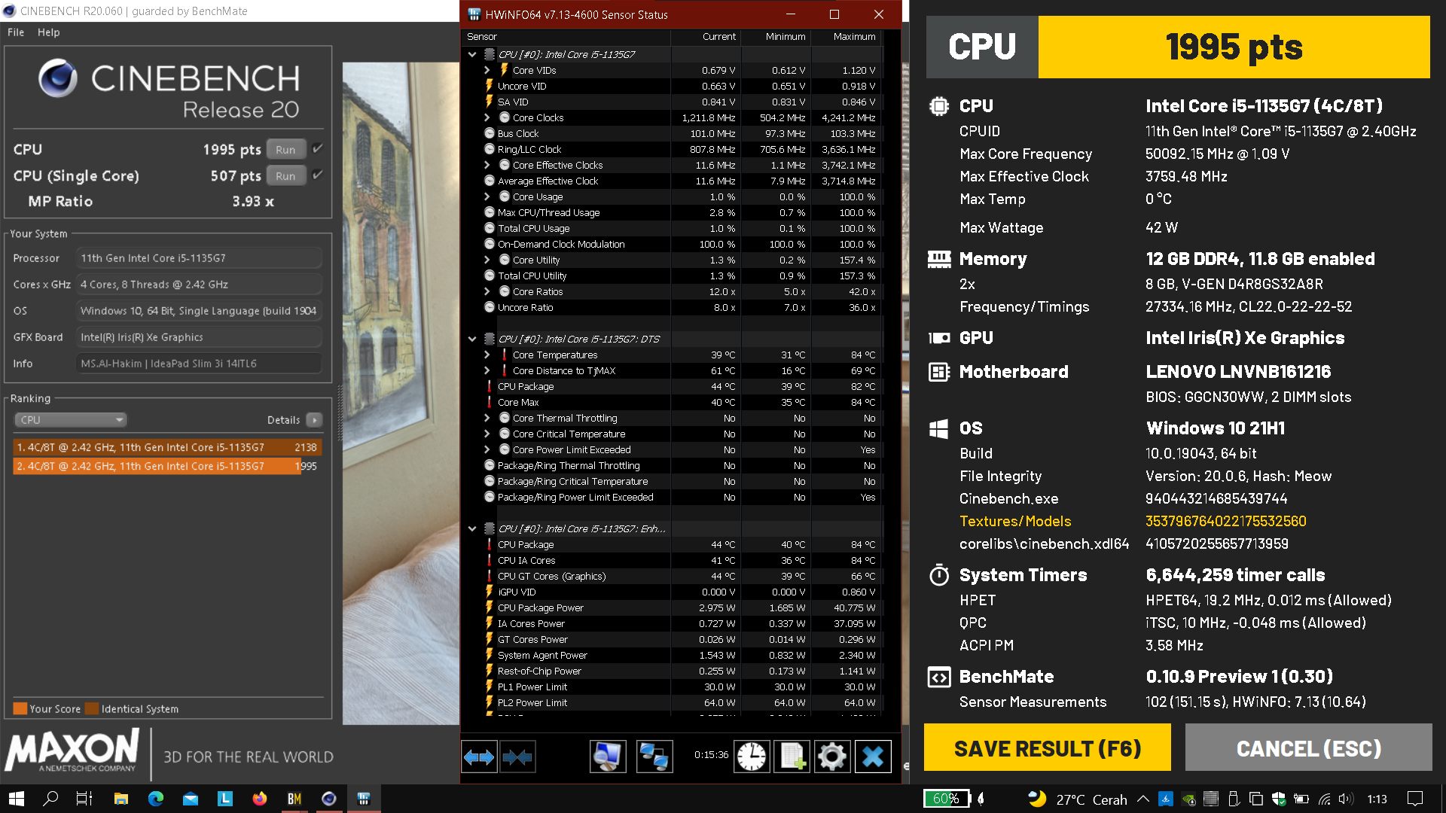The image size is (1446, 813).
Task: Click the expand columns double-arrow icon in HWiNFO
Action: pos(479,757)
